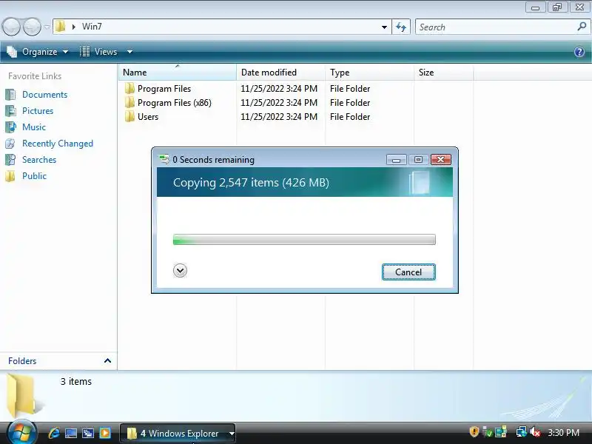Click the muted volume tray icon
This screenshot has height=444, width=592.
535,432
